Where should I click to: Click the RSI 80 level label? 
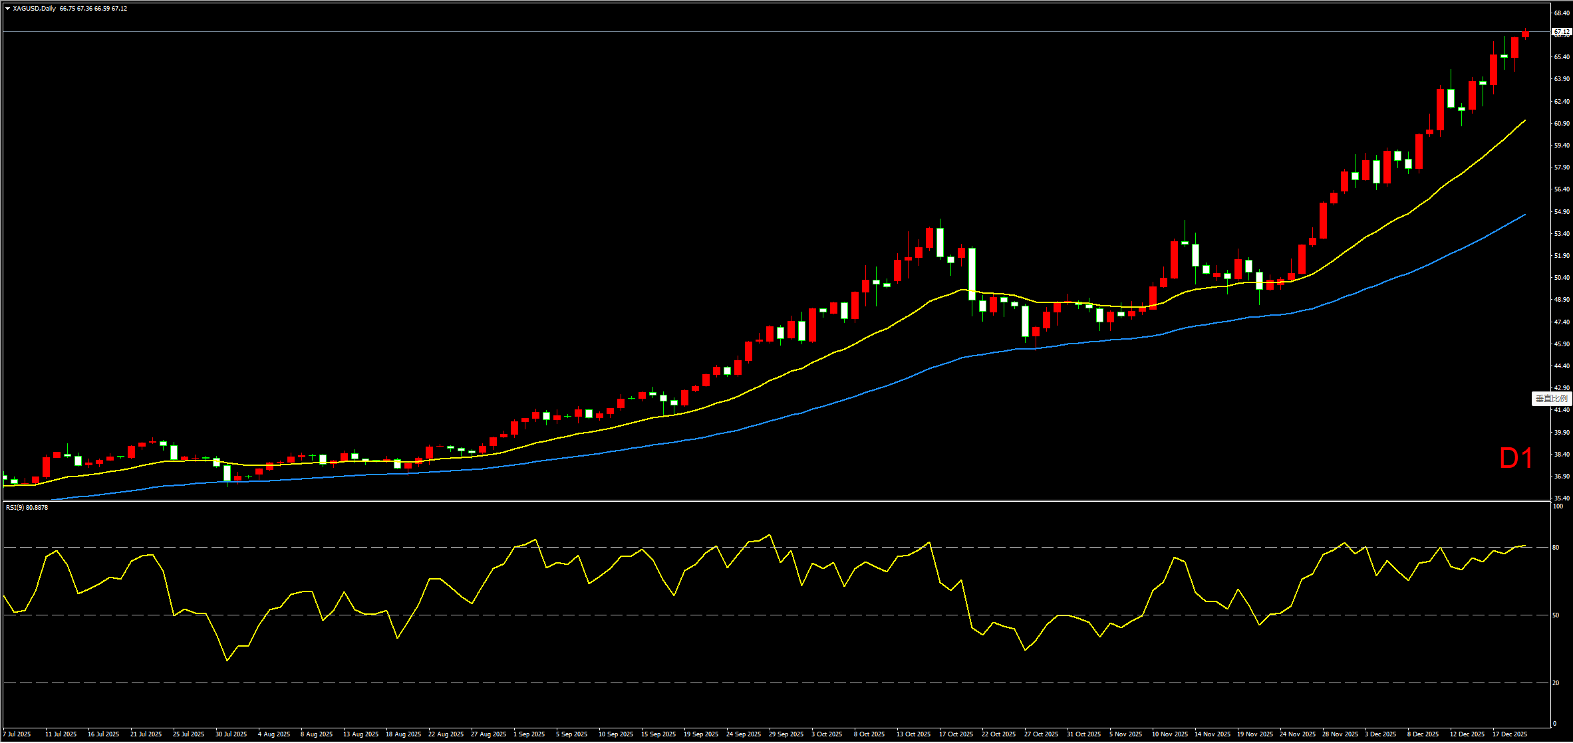[1556, 548]
